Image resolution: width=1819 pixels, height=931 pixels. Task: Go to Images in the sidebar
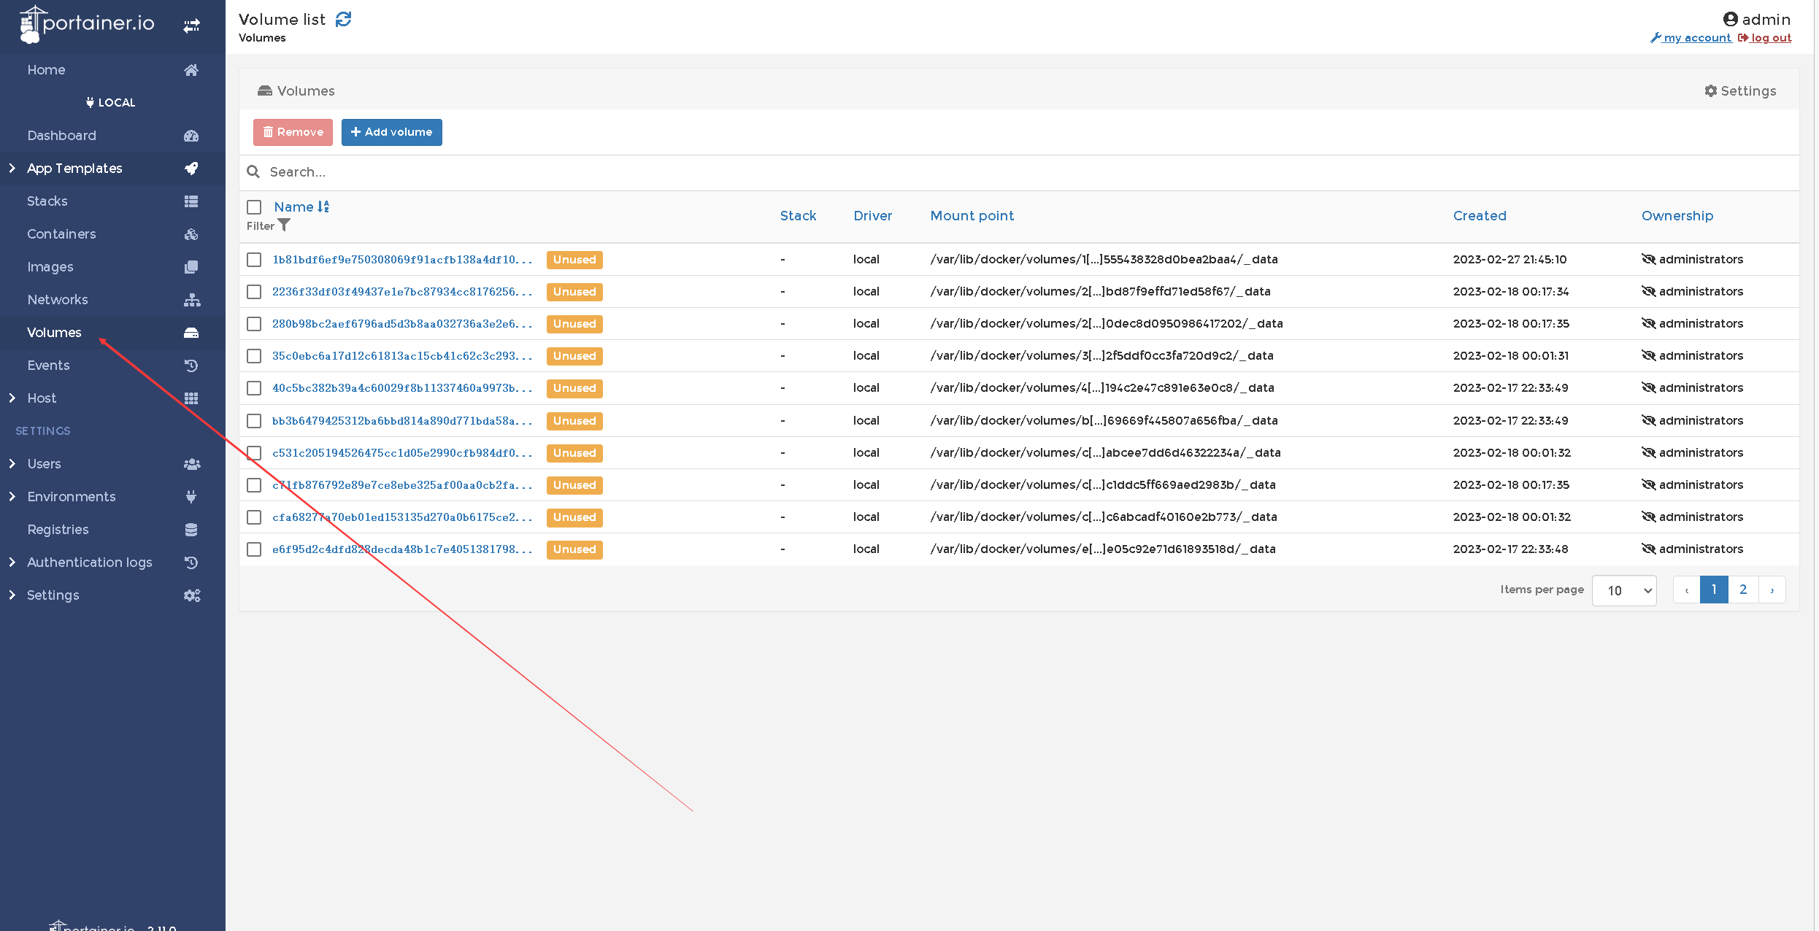50,267
